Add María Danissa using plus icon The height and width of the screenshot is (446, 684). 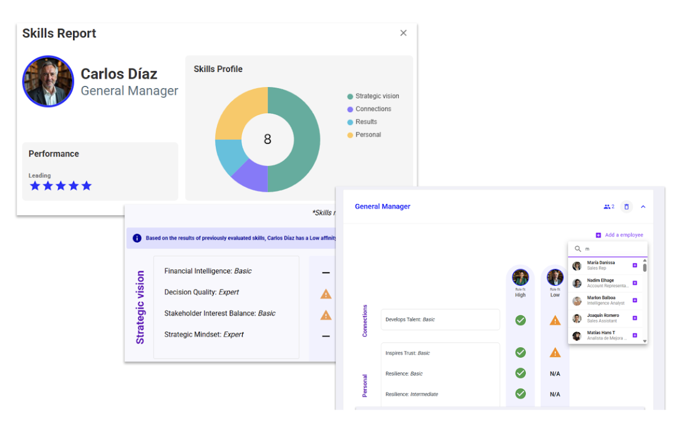click(x=635, y=265)
